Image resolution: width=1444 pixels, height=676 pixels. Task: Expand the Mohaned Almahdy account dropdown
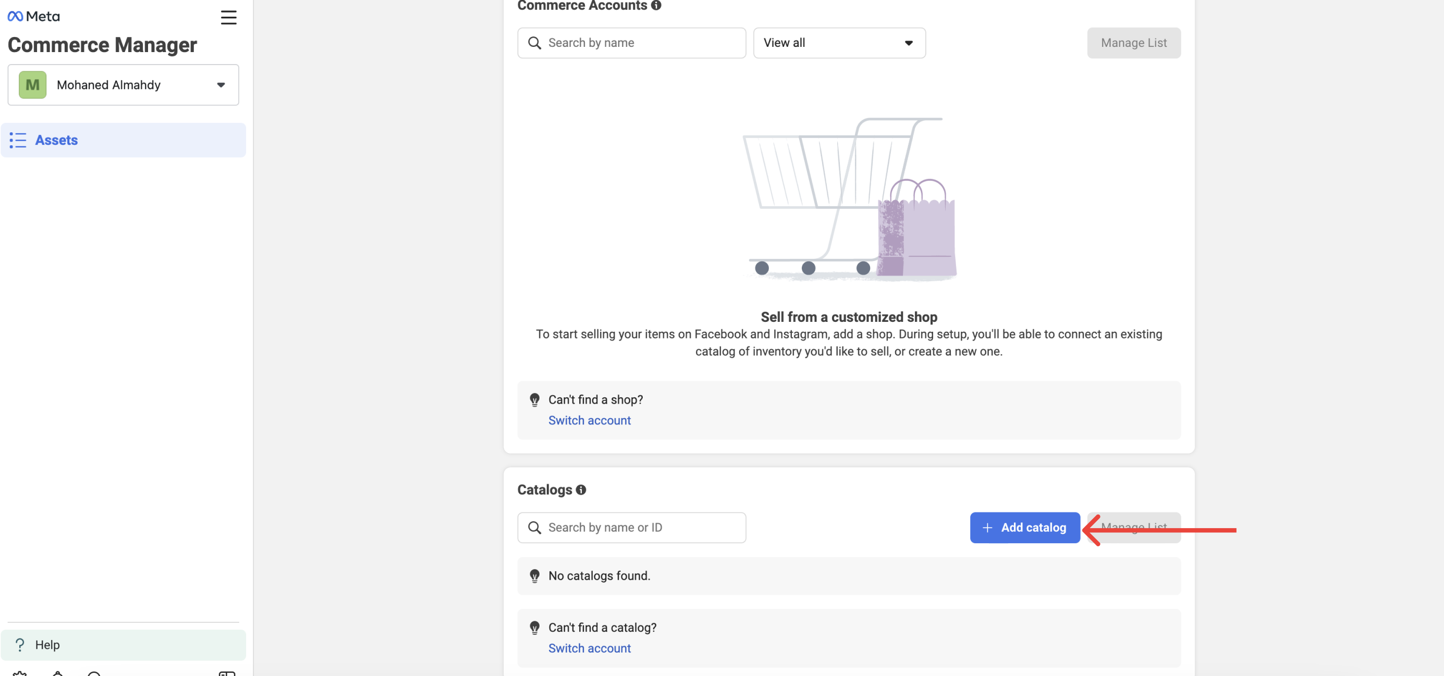click(x=221, y=84)
